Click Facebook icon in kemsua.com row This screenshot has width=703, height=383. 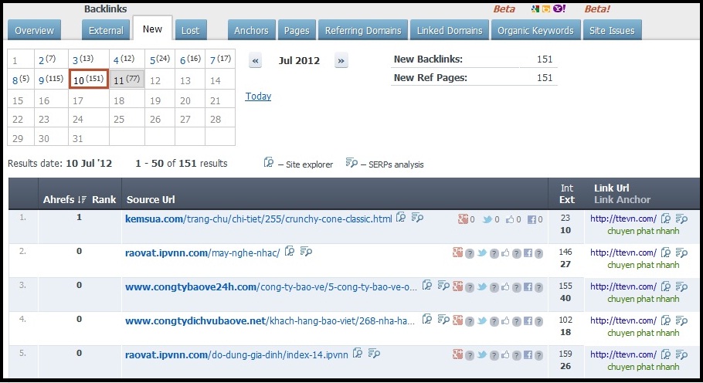531,219
